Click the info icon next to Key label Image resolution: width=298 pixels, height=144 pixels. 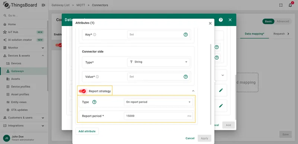pyautogui.click(x=95, y=35)
